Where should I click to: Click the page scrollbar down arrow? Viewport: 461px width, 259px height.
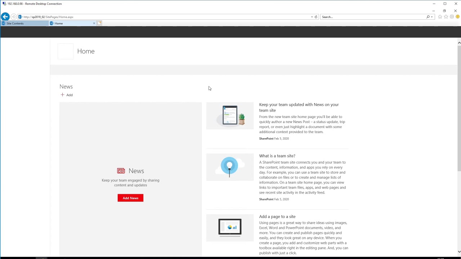459,252
